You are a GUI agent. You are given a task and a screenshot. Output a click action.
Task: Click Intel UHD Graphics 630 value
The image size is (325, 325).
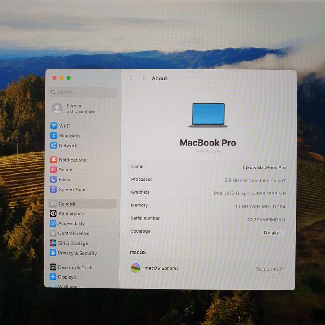[x=250, y=193]
